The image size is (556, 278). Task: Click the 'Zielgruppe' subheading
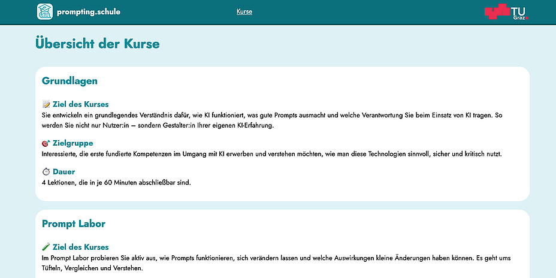(72, 144)
